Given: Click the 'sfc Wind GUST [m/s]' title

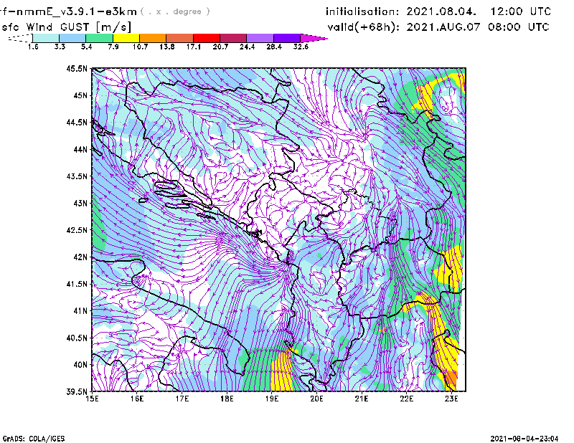Looking at the screenshot, I should [x=66, y=27].
